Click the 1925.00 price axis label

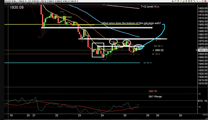pos(203,8)
